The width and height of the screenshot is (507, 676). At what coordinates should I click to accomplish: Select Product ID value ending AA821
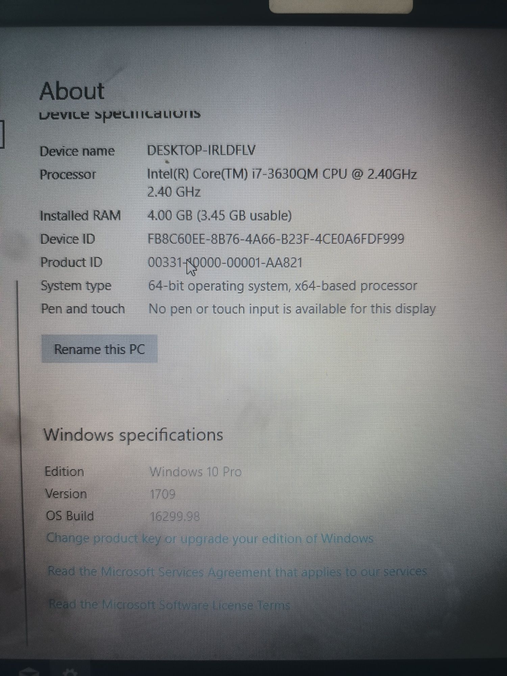point(225,262)
